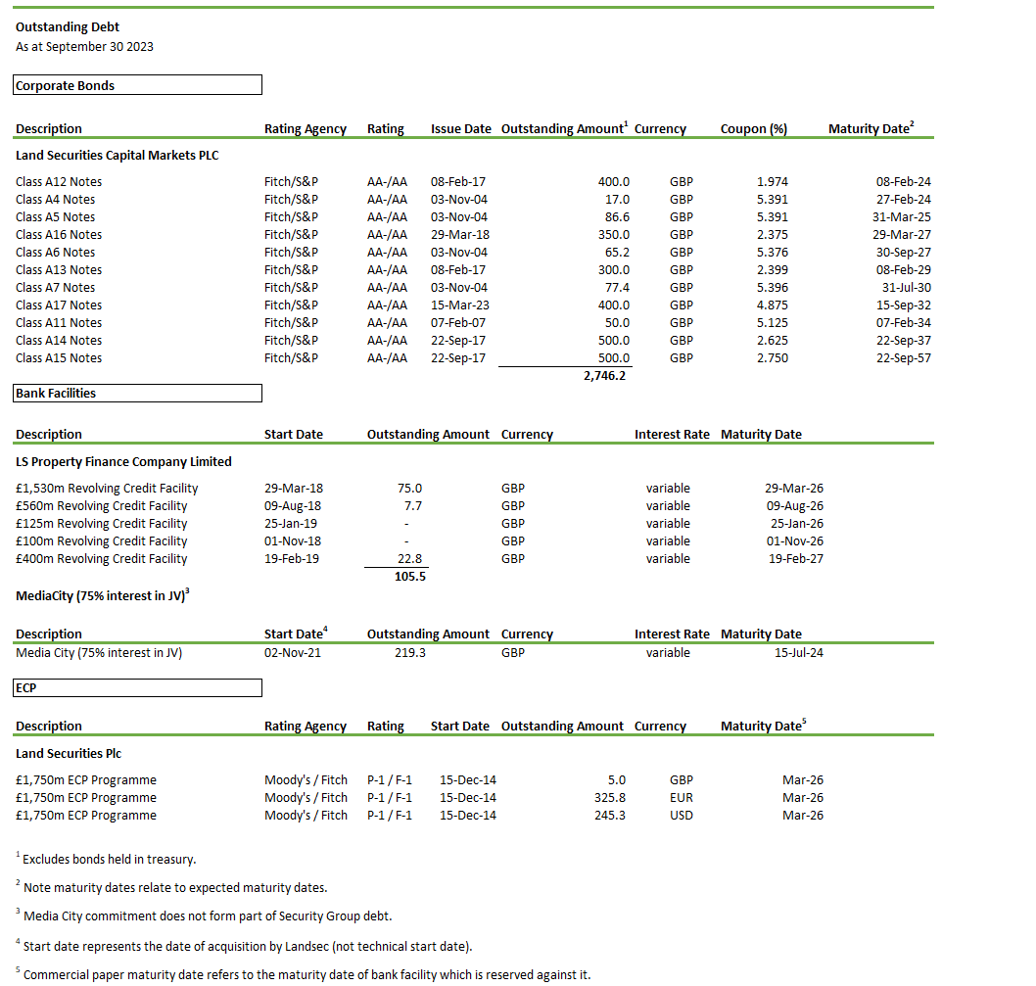Click the 'Bank Facilities' section box
Image resolution: width=1036 pixels, height=986 pixels.
137,394
